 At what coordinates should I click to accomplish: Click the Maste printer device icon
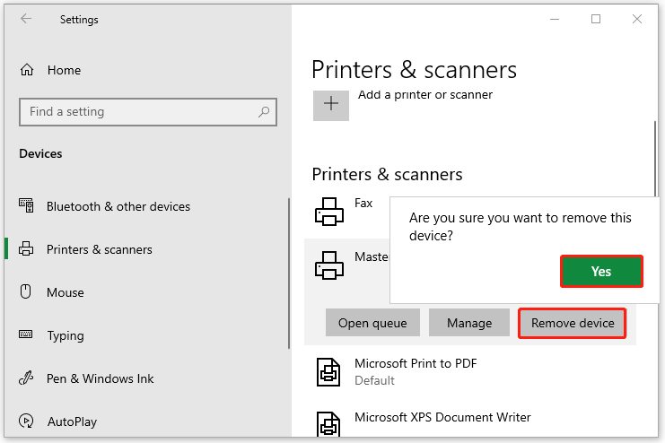(329, 265)
